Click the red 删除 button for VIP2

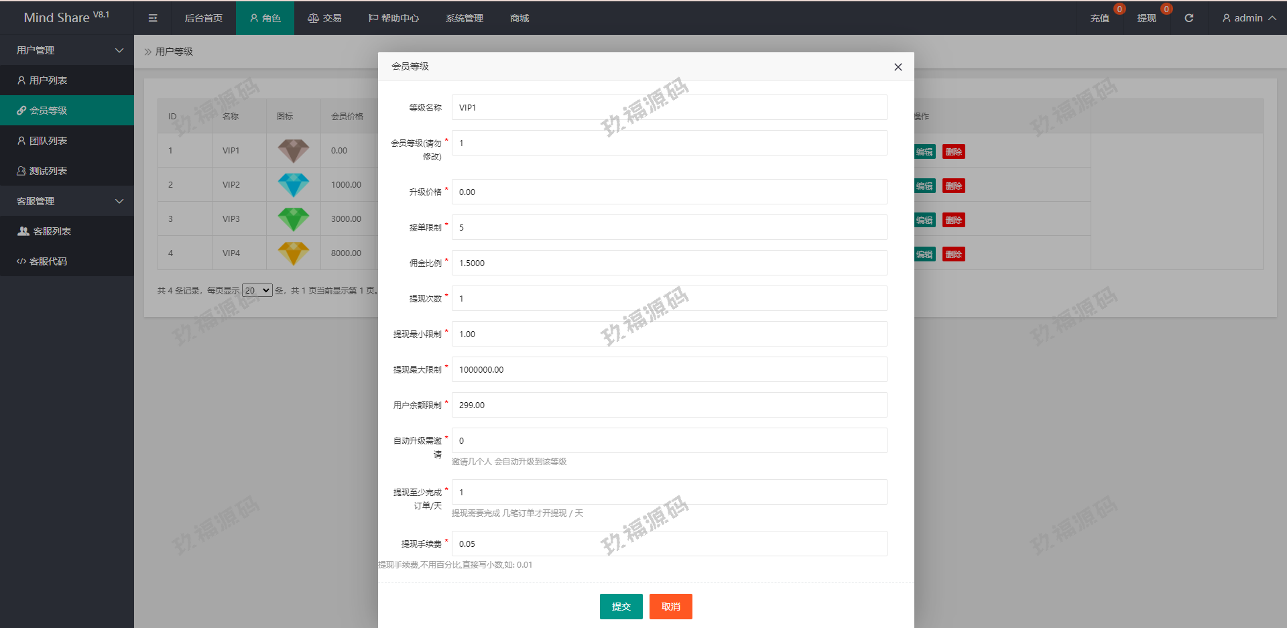[x=953, y=186]
